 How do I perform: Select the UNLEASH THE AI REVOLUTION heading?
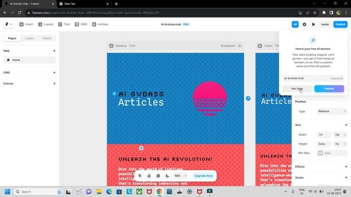tap(166, 159)
